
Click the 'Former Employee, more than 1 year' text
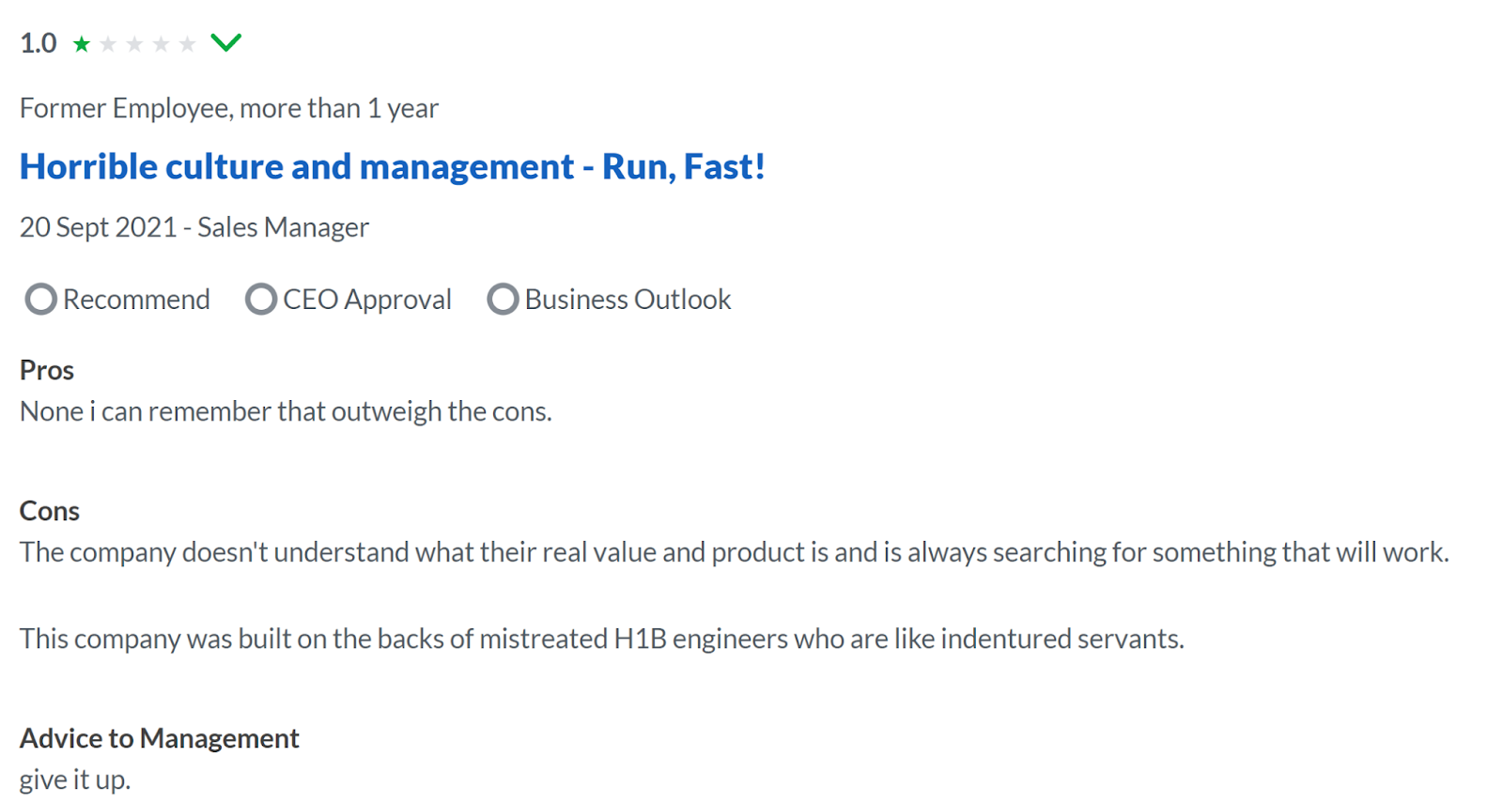click(x=229, y=109)
